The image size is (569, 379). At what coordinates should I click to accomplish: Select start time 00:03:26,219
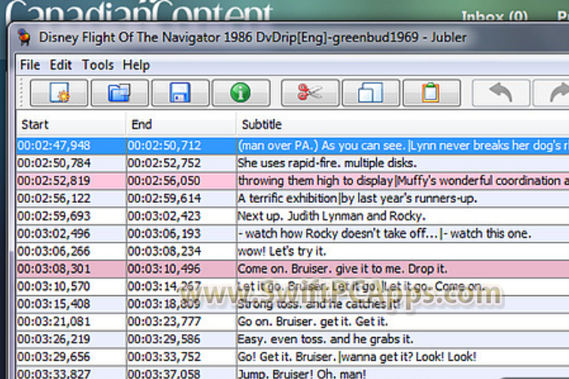pyautogui.click(x=54, y=339)
